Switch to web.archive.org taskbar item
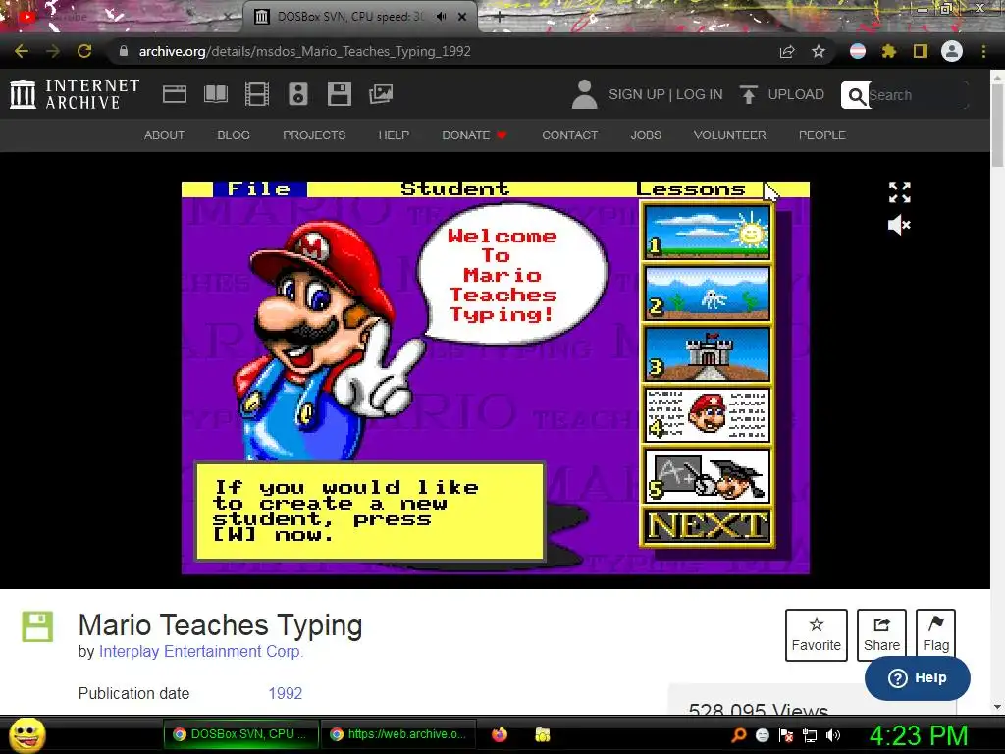This screenshot has height=754, width=1005. (x=397, y=734)
